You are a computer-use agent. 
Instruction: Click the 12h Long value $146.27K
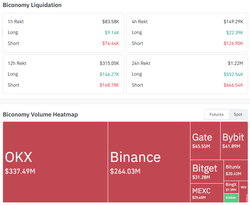pyautogui.click(x=110, y=74)
